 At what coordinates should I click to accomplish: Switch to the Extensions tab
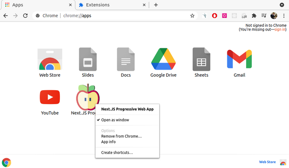click(x=112, y=5)
